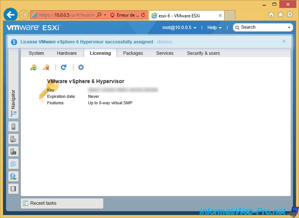
Task: Click the browser Home icon
Action: 271,15
